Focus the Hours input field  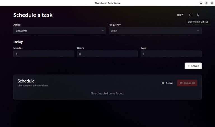click(x=107, y=54)
